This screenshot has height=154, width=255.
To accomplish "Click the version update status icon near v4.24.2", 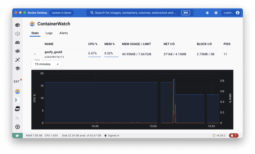I will pyautogui.click(x=214, y=135).
